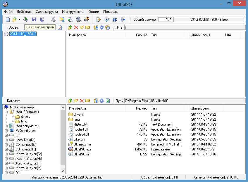248x182 pixels.
Task: Open the Инструменты menu
Action: [x=73, y=12]
